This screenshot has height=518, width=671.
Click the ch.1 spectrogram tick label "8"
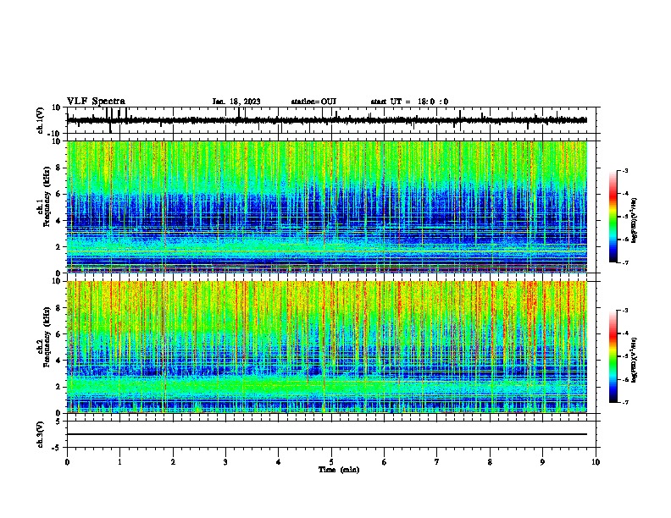59,168
